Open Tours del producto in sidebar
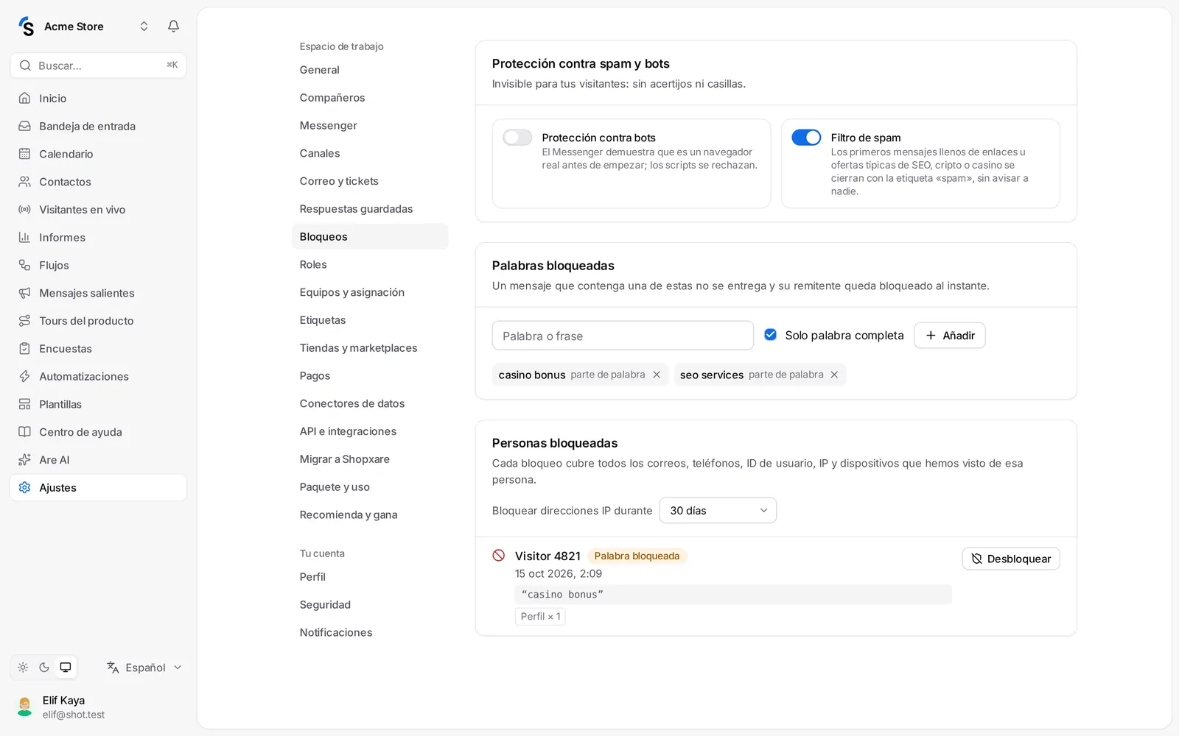Viewport: 1179px width, 736px height. (x=98, y=321)
